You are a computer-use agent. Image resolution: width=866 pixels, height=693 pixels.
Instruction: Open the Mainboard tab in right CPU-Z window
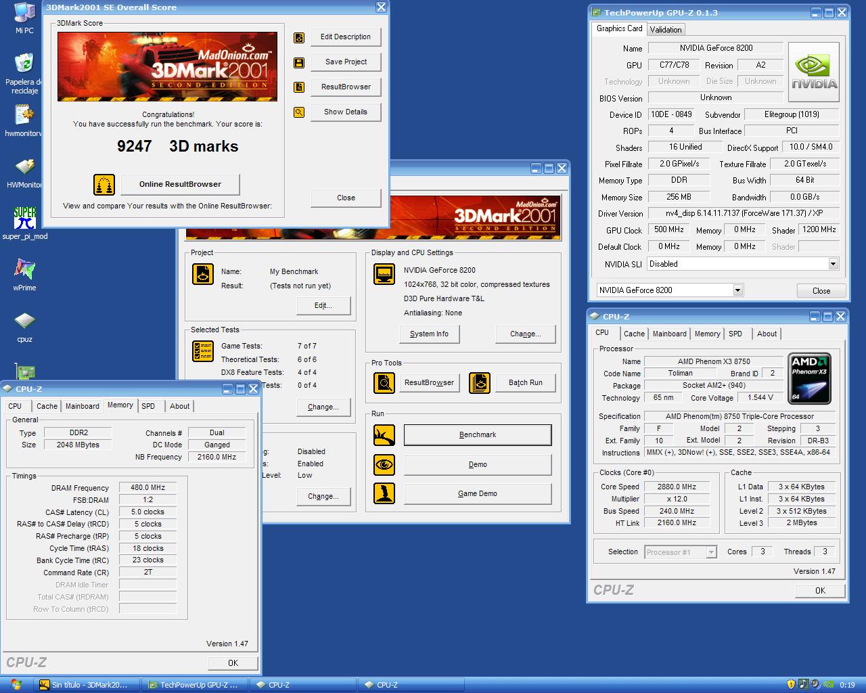point(669,334)
